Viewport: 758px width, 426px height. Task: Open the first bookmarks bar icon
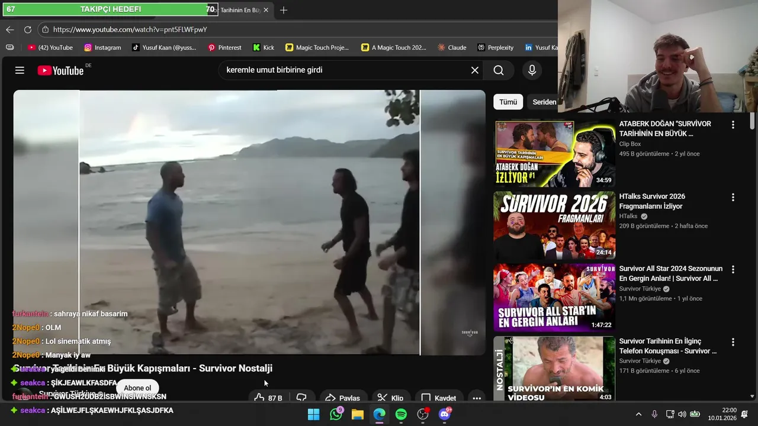[9, 47]
